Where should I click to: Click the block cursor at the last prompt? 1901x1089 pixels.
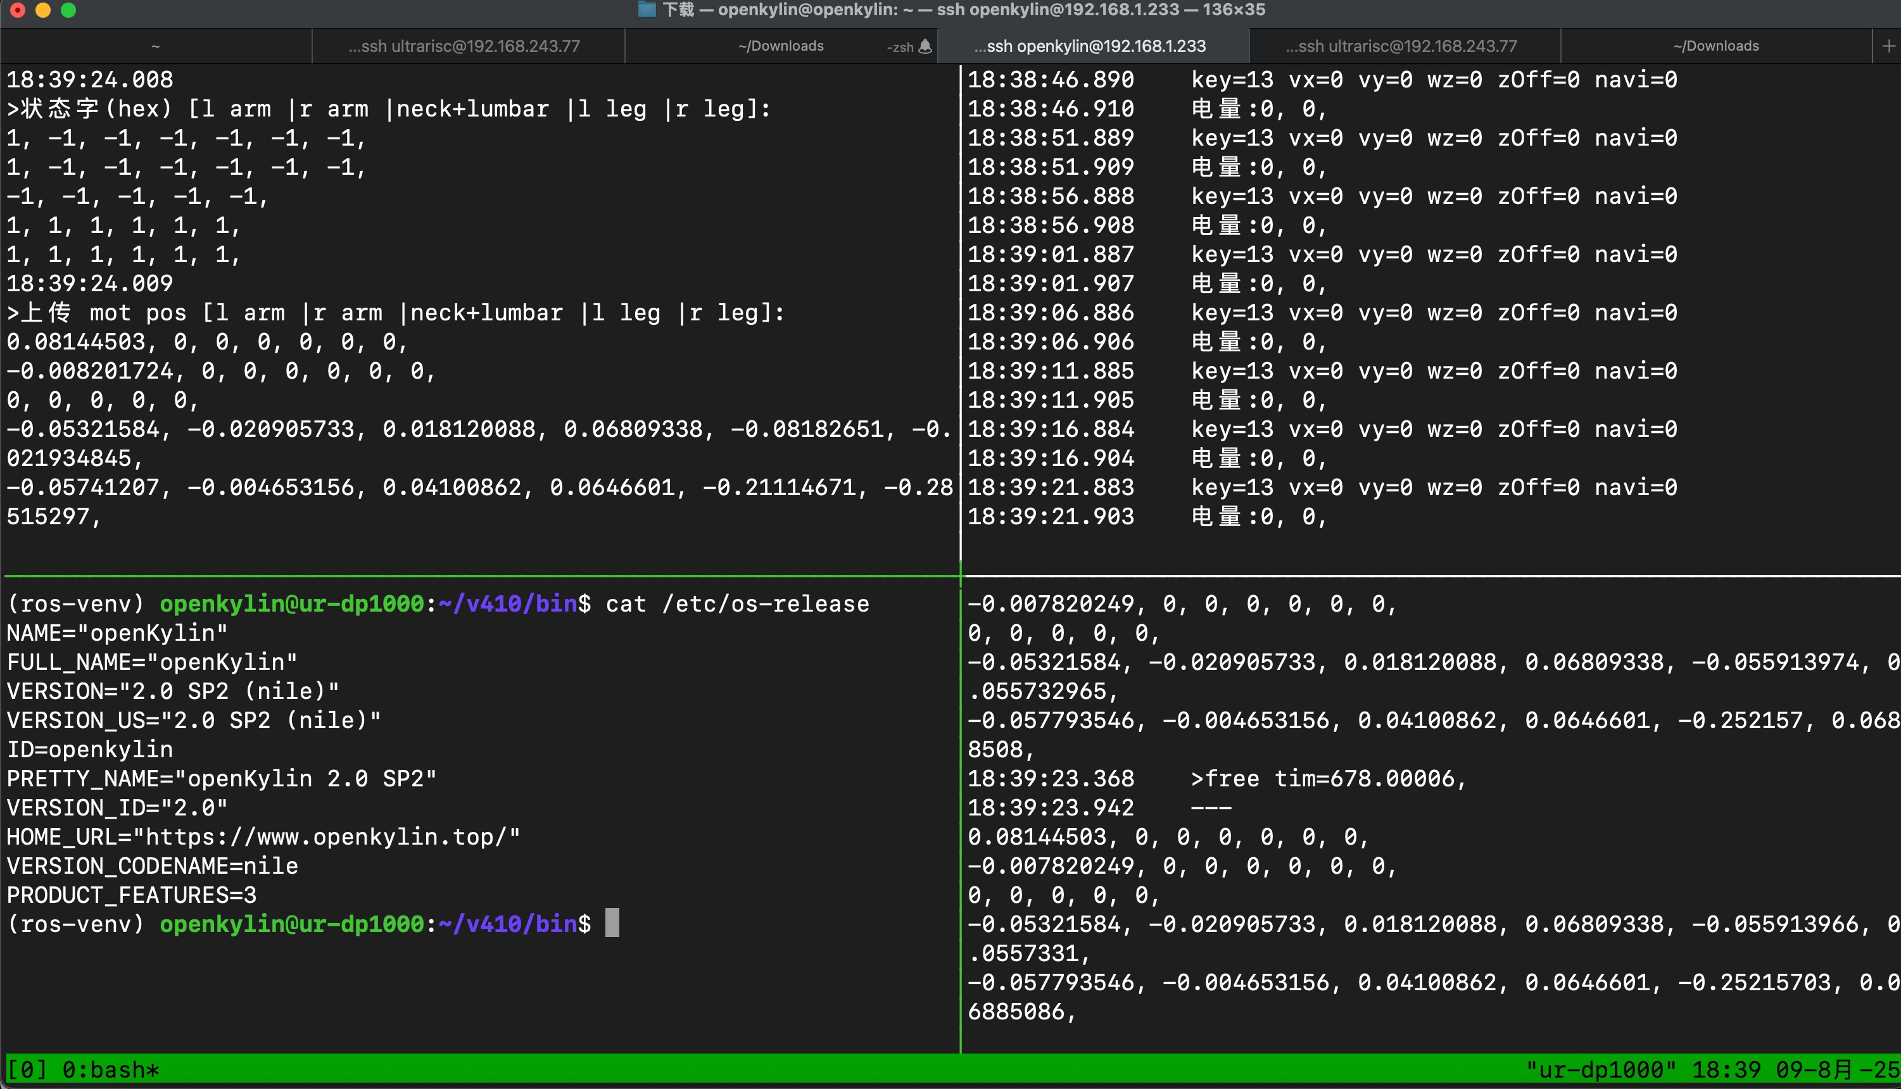click(612, 923)
